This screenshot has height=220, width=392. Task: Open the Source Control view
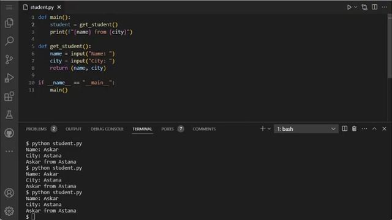point(9,59)
